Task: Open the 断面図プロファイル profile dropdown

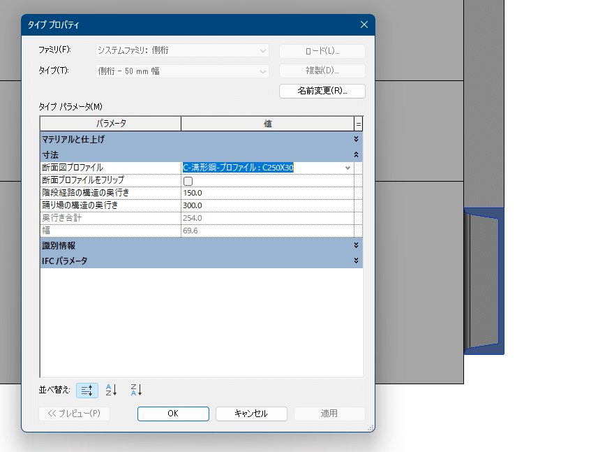Action: [347, 168]
